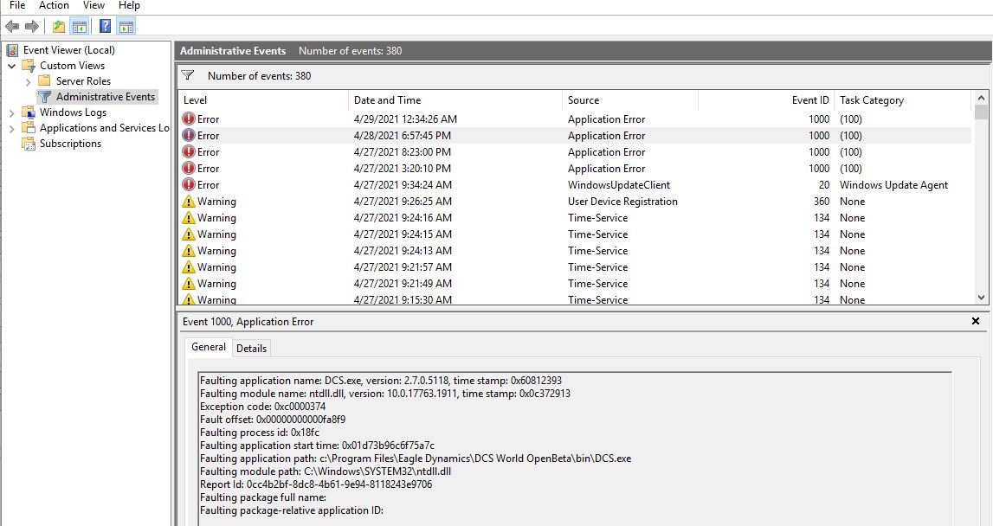Screen dimensions: 993x526
Task: Click the Faulting application path line
Action: point(416,459)
